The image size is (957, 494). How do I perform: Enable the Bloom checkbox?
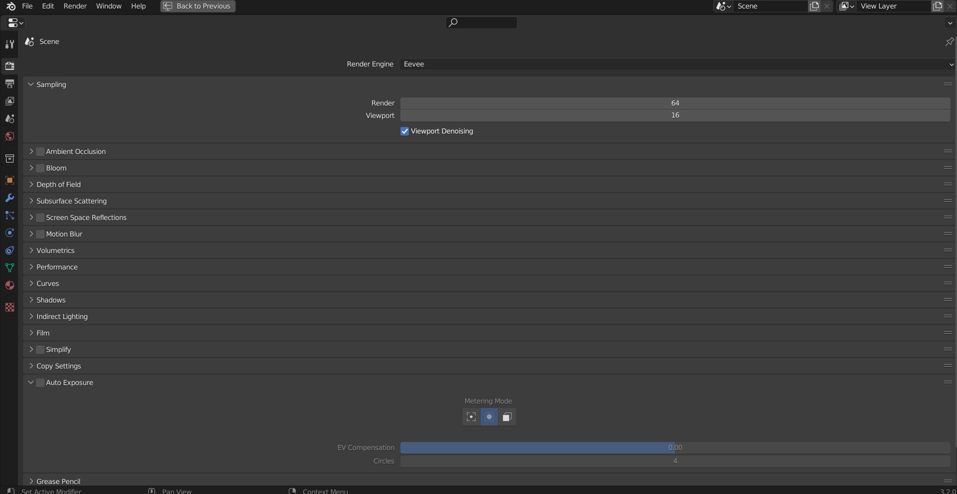[41, 168]
